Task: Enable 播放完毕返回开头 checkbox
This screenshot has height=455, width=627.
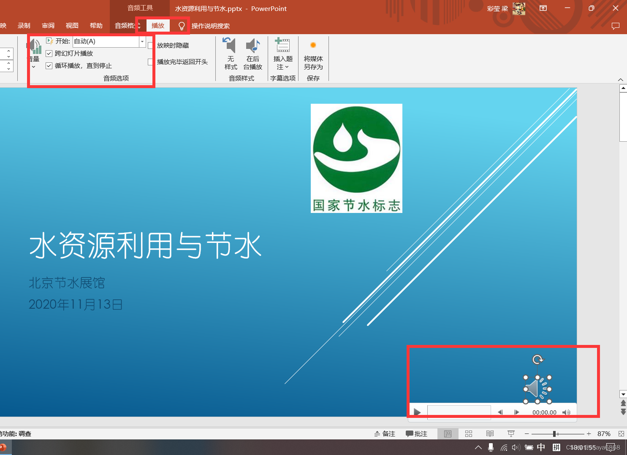Action: click(151, 62)
